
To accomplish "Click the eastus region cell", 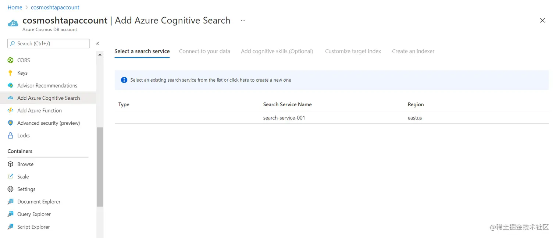I will [415, 118].
